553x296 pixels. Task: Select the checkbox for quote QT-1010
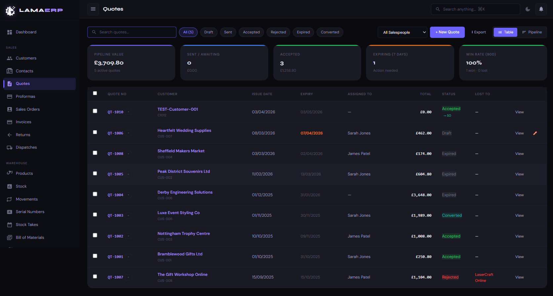coord(95,111)
